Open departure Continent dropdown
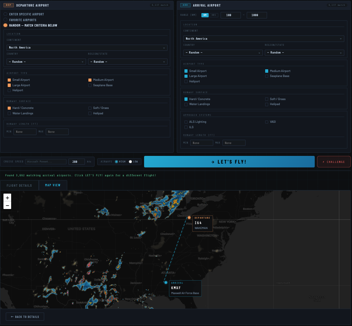This screenshot has width=352, height=326. coord(87,48)
